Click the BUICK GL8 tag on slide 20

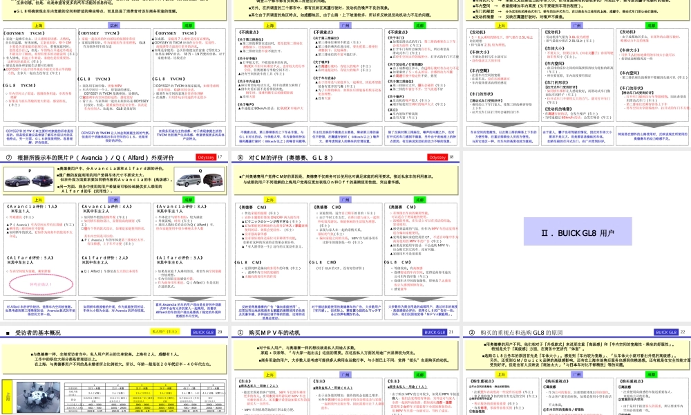(203, 332)
